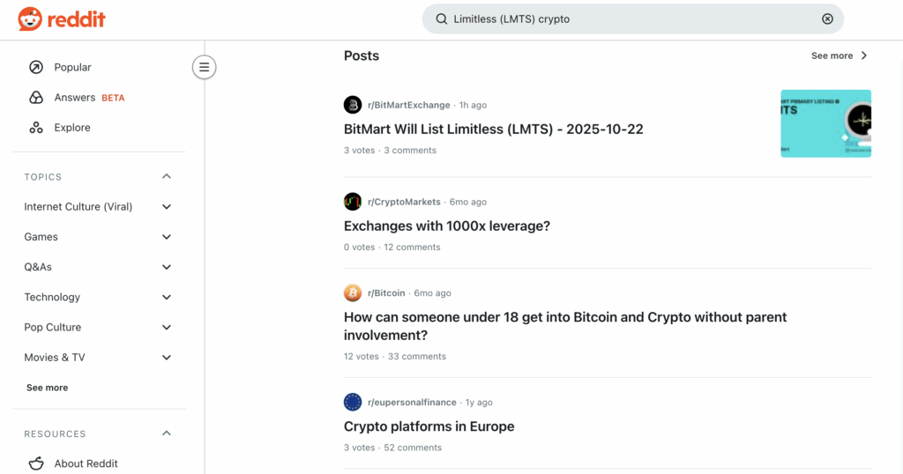Open the BitMart post thumbnail image
This screenshot has width=903, height=474.
(x=825, y=123)
